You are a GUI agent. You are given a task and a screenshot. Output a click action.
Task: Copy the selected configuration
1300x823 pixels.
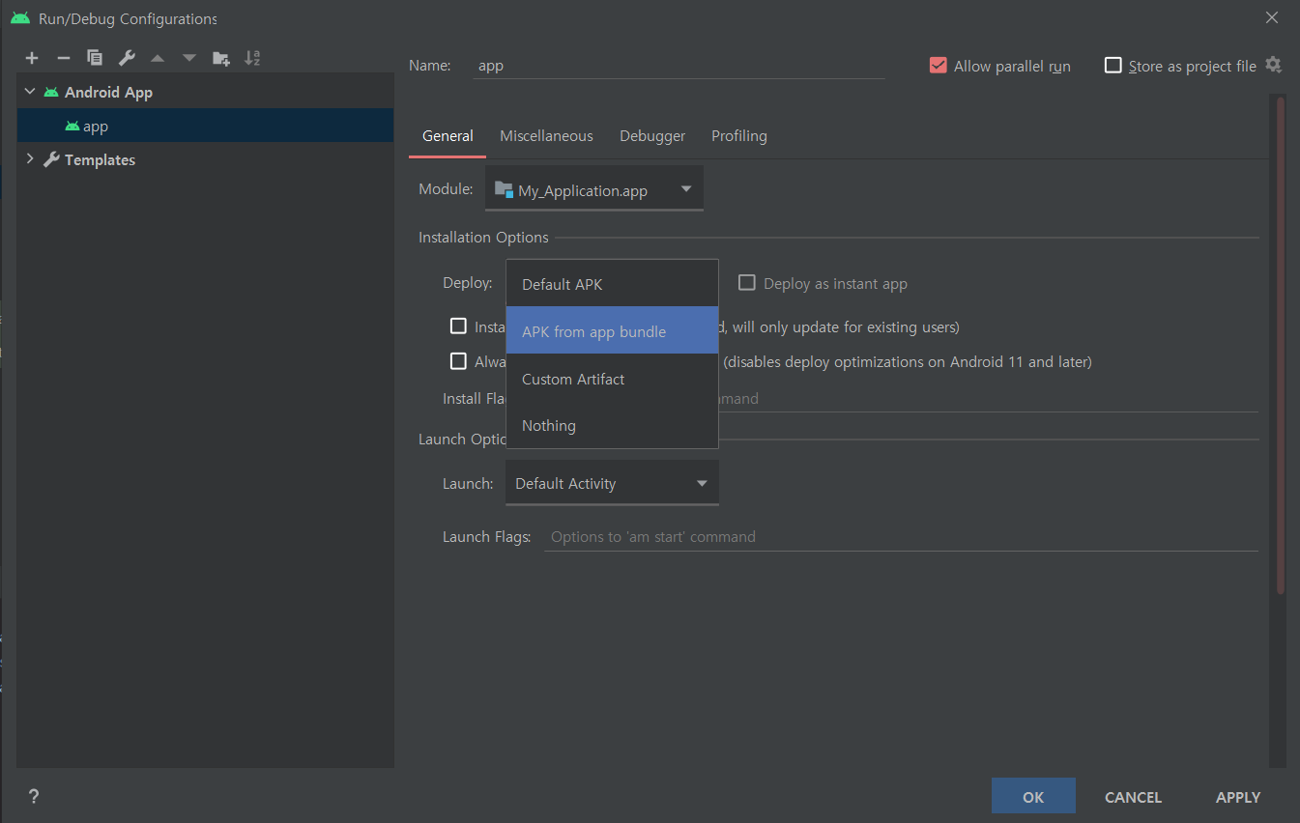95,58
